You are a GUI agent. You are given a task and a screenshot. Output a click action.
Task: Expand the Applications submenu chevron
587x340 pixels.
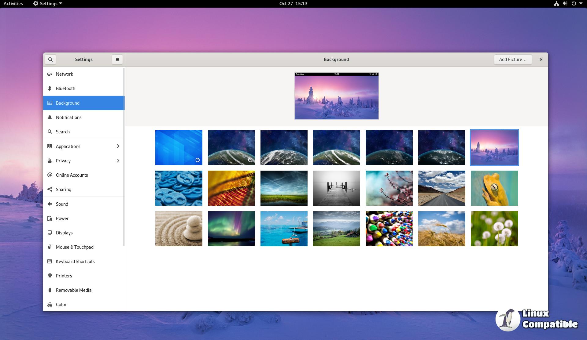click(118, 146)
